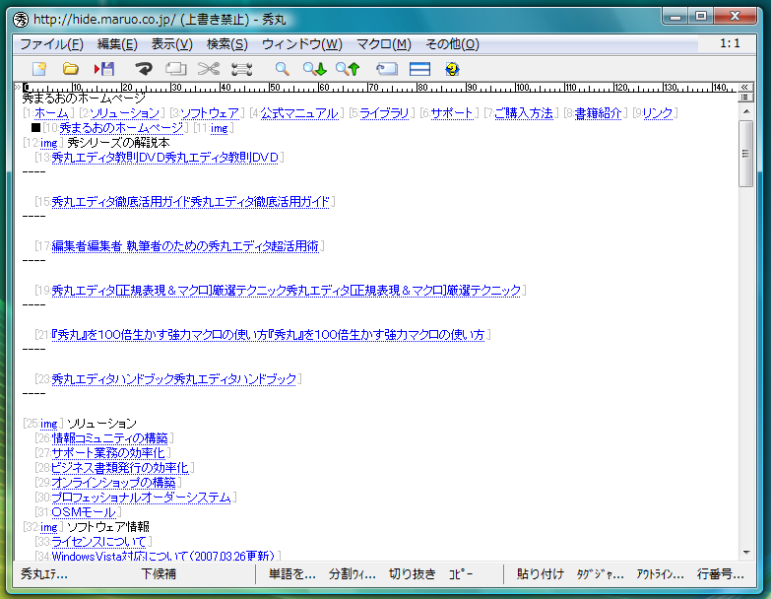Click the small list icon above the scrollbar
The height and width of the screenshot is (599, 771).
coord(744,98)
